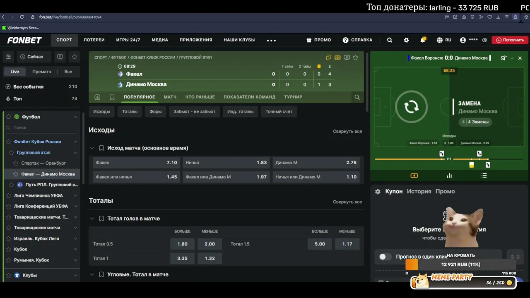Toggle balance visibility eye icon
Image resolution: width=530 pixels, height=298 pixels.
(484, 40)
